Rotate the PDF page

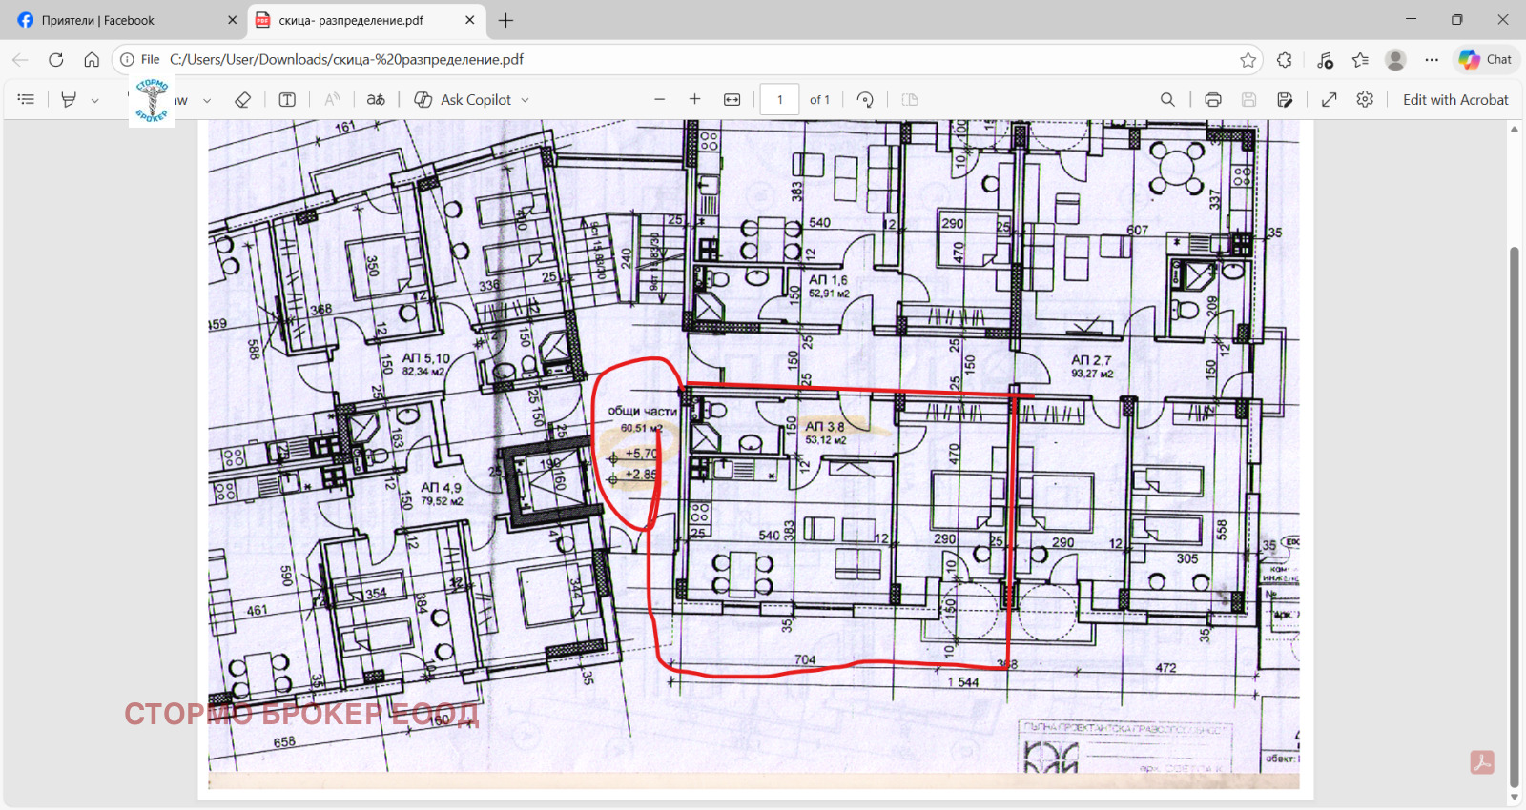click(x=865, y=99)
